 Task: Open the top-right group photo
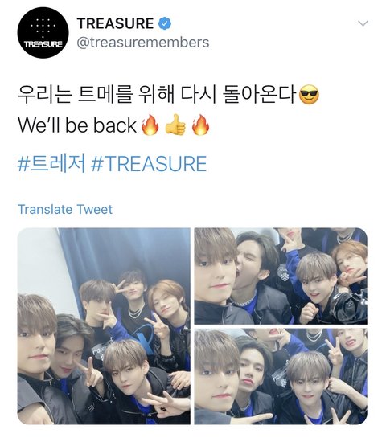click(x=281, y=276)
